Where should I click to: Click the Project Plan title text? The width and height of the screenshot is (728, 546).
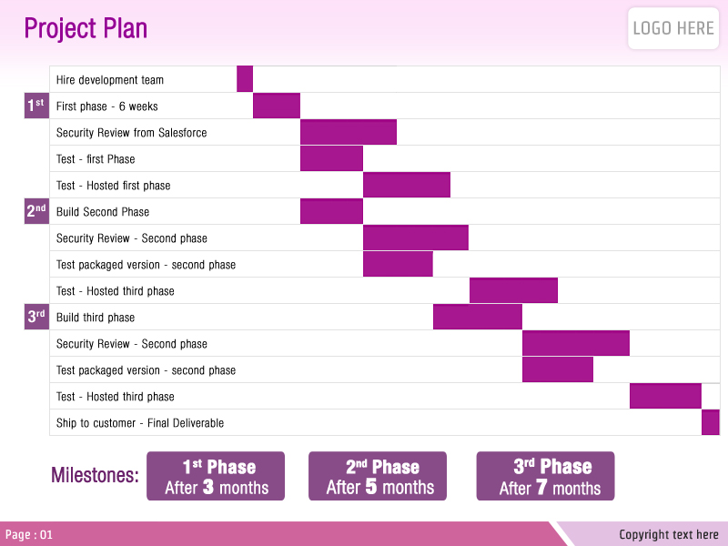tap(86, 28)
